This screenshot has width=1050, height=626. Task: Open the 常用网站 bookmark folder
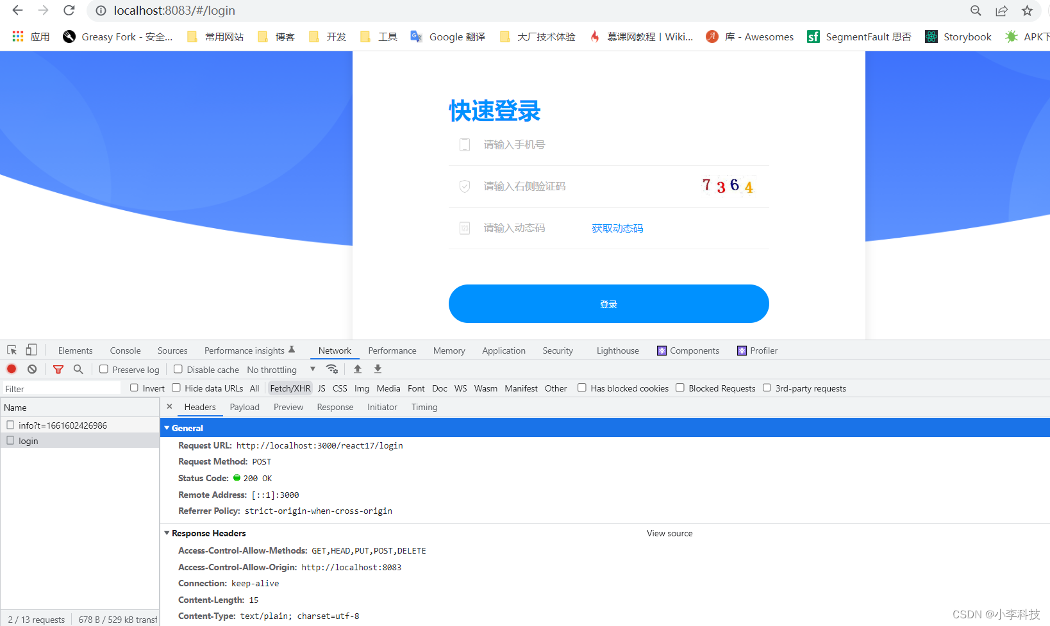coord(215,37)
